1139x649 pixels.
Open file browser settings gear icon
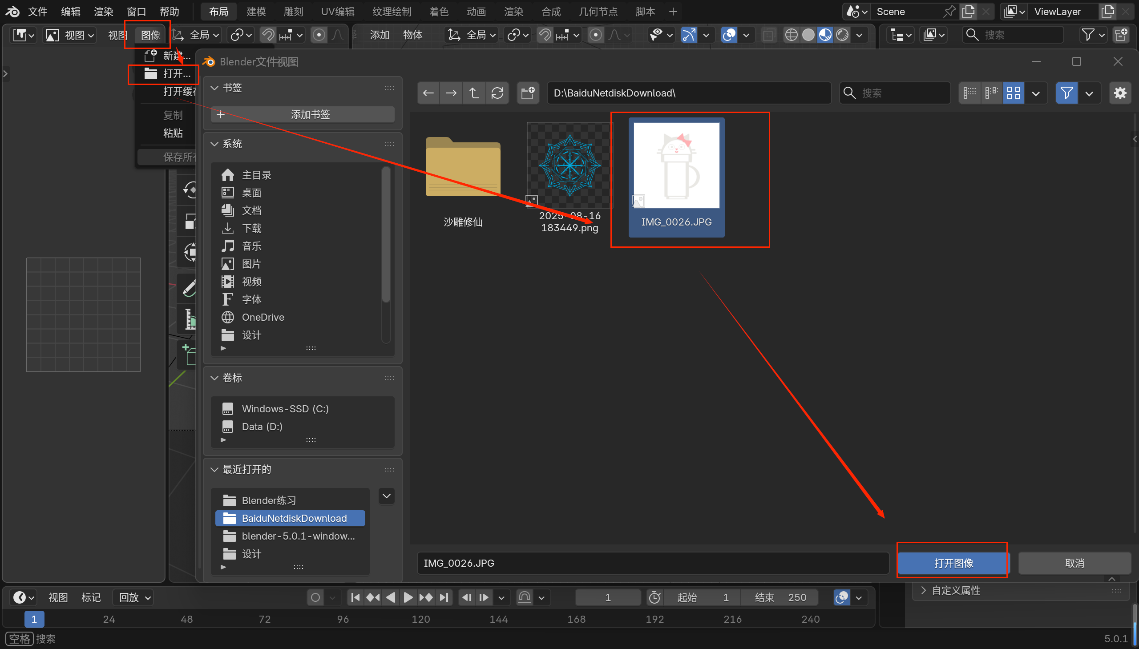[x=1120, y=93]
